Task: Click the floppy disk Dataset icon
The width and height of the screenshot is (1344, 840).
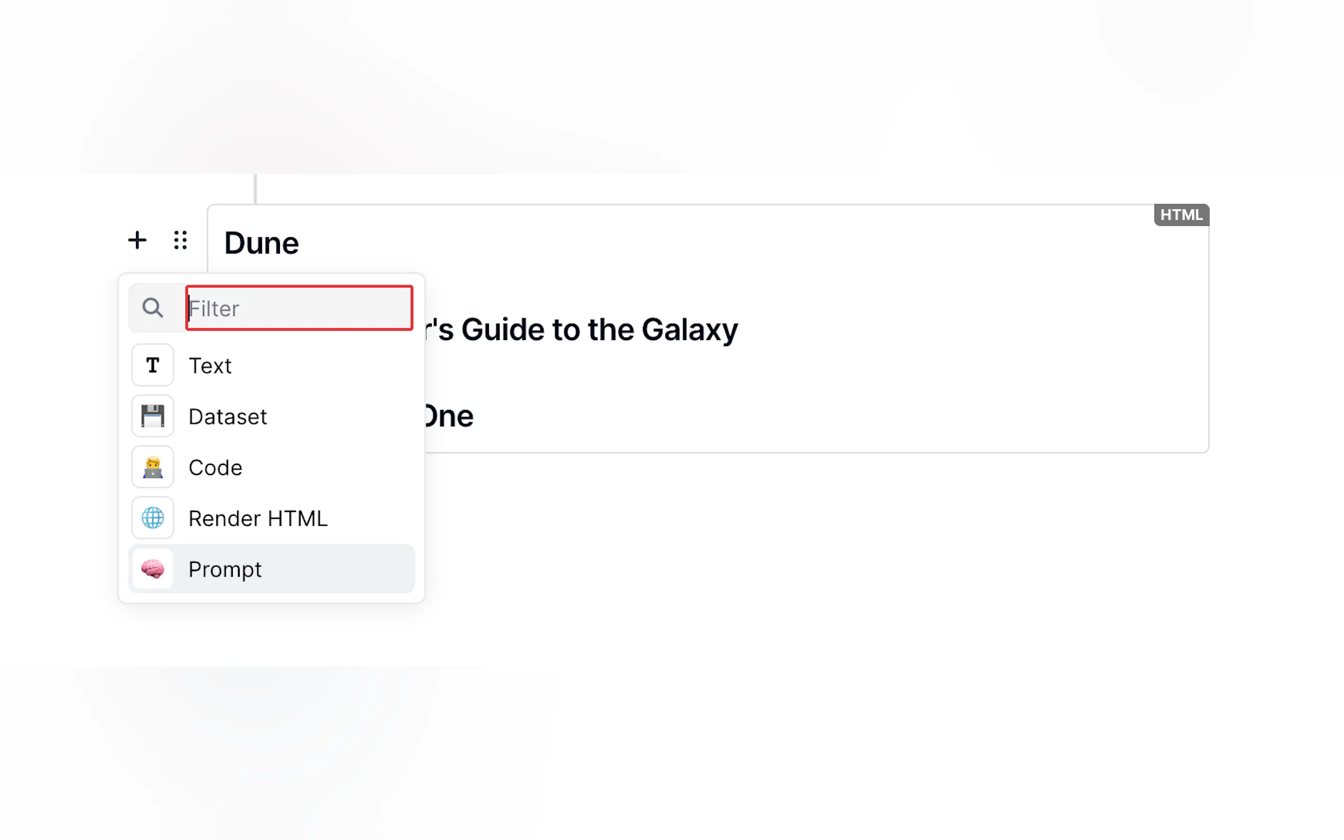Action: click(153, 416)
